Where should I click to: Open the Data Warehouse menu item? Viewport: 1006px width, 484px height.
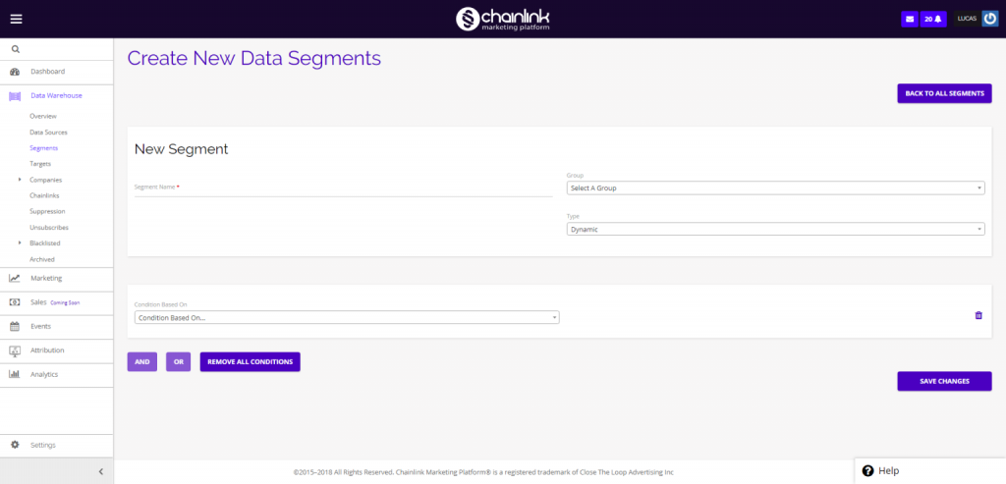point(56,96)
